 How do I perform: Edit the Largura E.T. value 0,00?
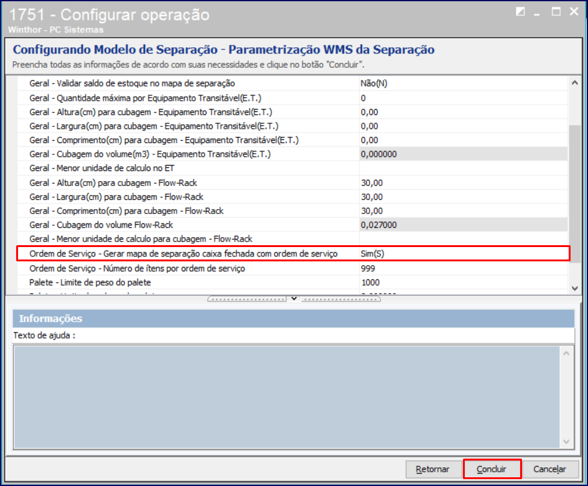coord(464,126)
